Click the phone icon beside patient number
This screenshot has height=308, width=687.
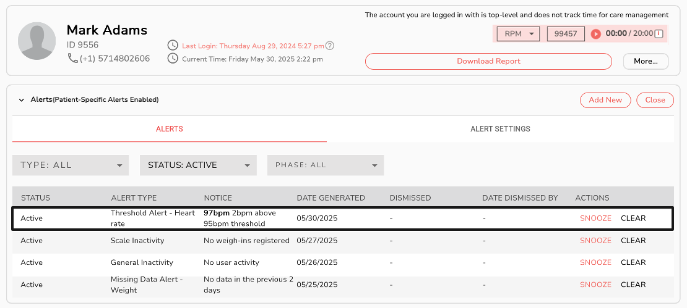[x=72, y=59]
